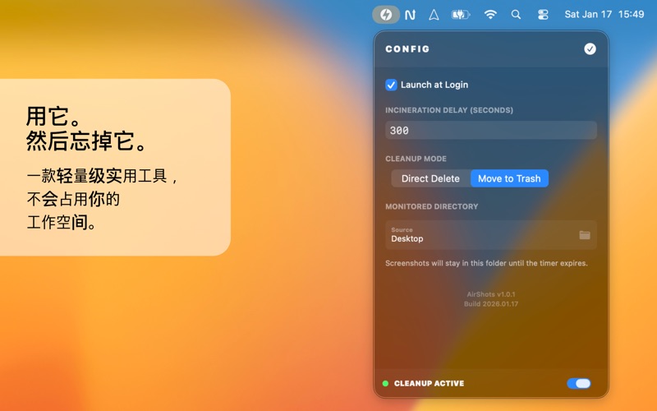Viewport: 657px width, 411px height.
Task: Click the text 工作空间。
Action: [x=62, y=222]
